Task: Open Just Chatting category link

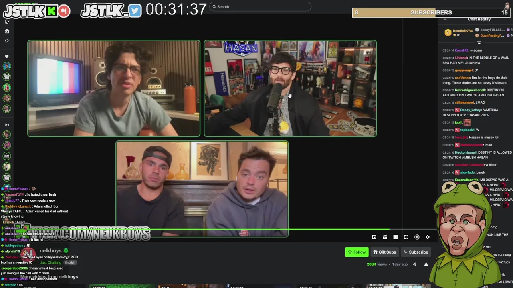Action: (50, 262)
